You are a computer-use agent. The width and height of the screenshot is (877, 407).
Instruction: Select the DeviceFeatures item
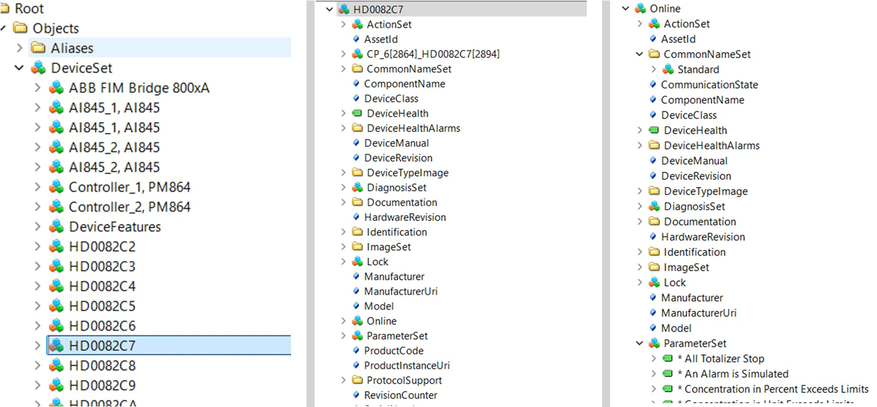click(115, 227)
